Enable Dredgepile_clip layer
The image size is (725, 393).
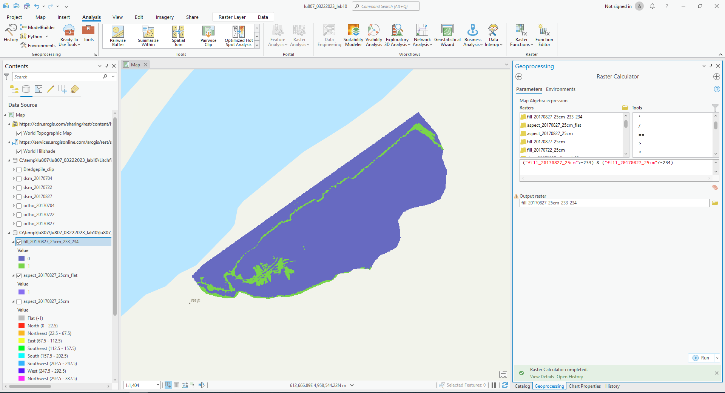point(19,169)
